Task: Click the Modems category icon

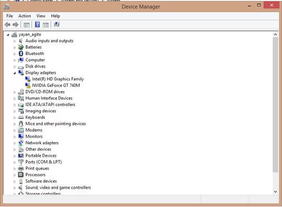Action: tap(21, 130)
